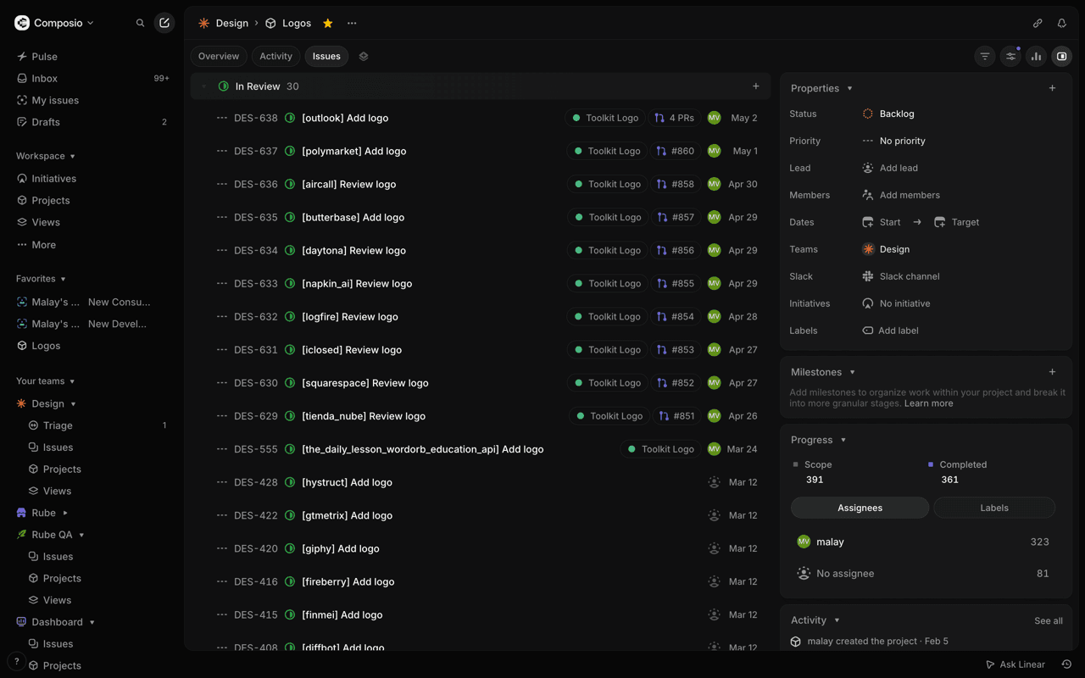Click Add members
The height and width of the screenshot is (678, 1085).
click(x=901, y=195)
